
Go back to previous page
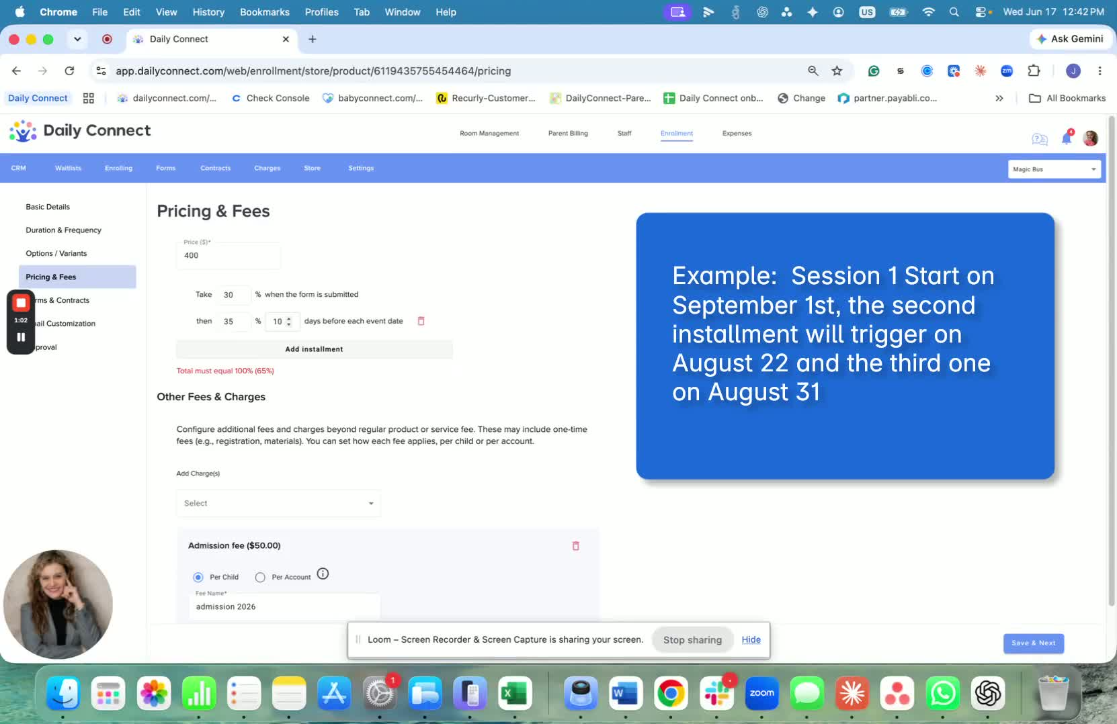pyautogui.click(x=17, y=71)
